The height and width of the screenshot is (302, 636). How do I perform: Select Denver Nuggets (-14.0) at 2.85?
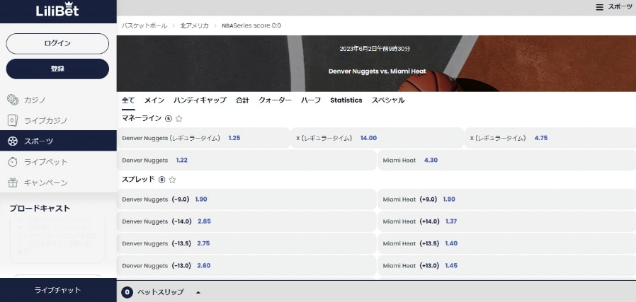pos(246,221)
